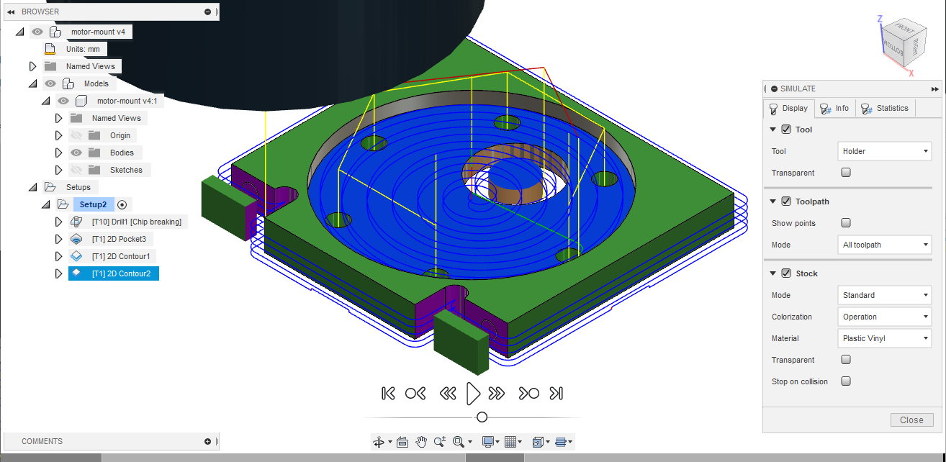Enable Show points for the toolpath

pyautogui.click(x=846, y=222)
